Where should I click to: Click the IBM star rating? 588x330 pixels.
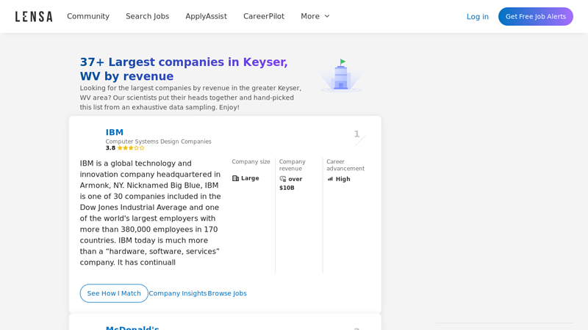point(131,148)
